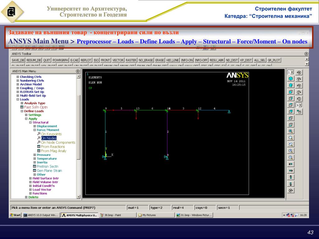Click the POWRGRPH toolbar button

coord(60,60)
